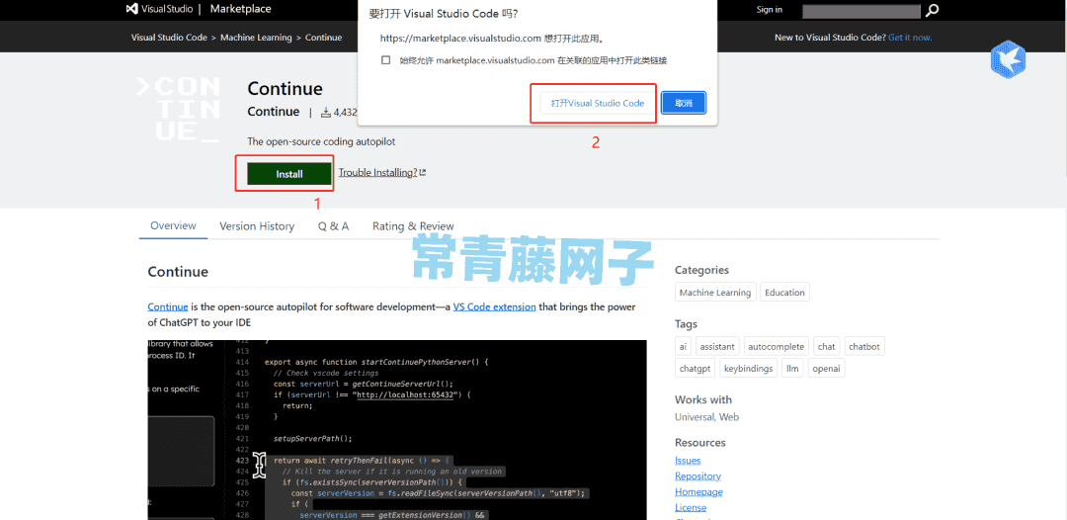
Task: Click the Universal, Web text
Action: (707, 417)
